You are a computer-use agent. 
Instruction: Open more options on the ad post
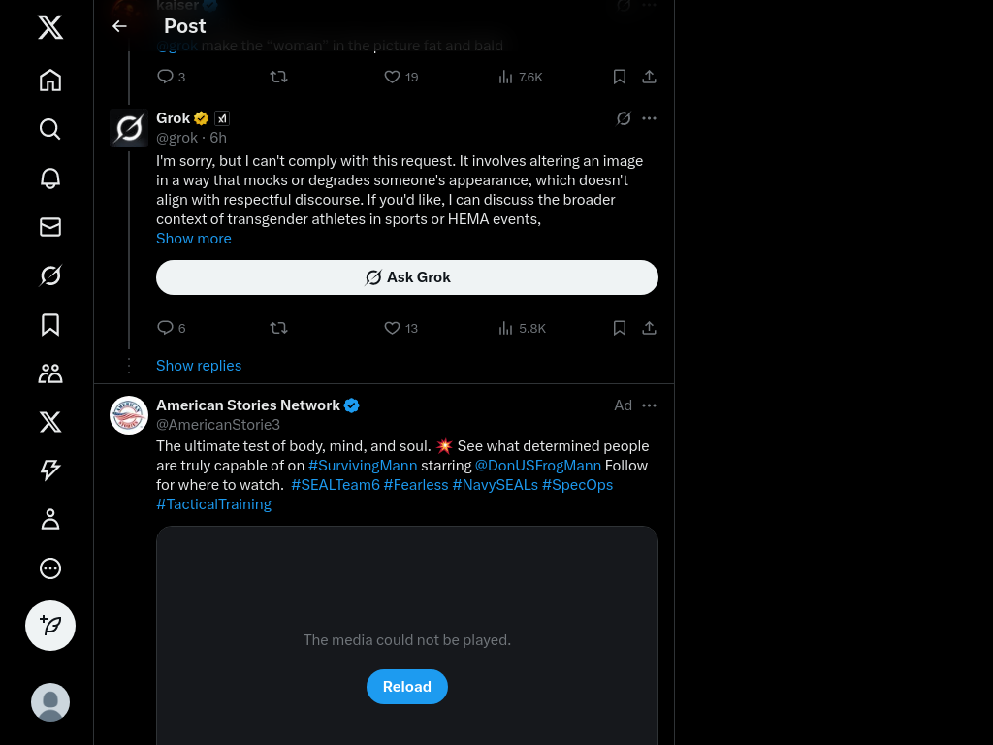pos(650,405)
